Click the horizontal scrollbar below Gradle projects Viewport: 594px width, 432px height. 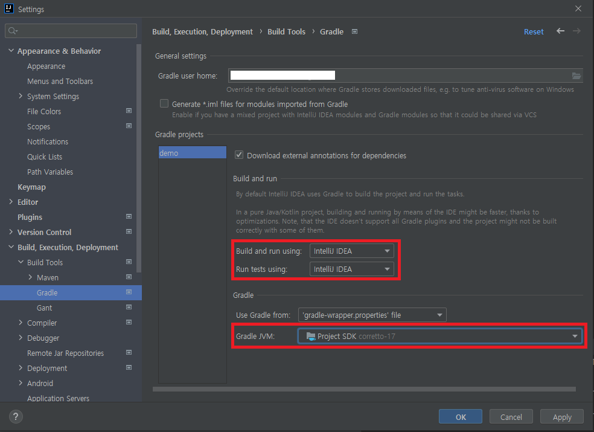coord(364,389)
